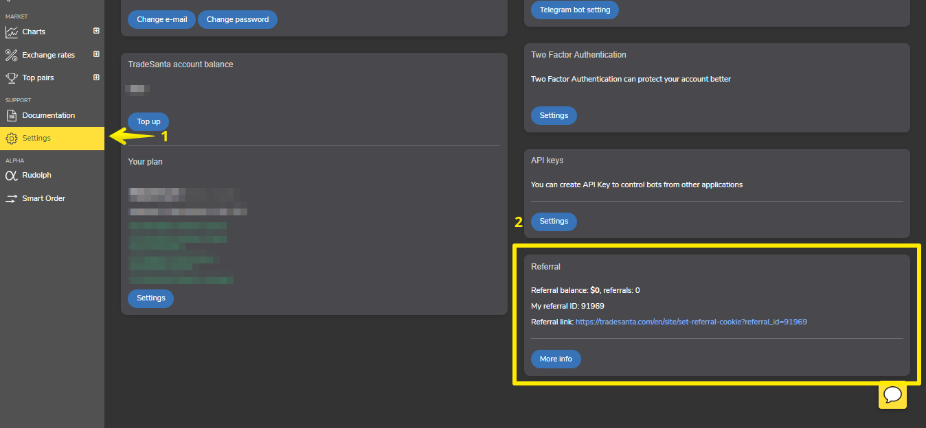This screenshot has width=926, height=428.
Task: Open Documentation in the sidebar
Action: (52, 115)
